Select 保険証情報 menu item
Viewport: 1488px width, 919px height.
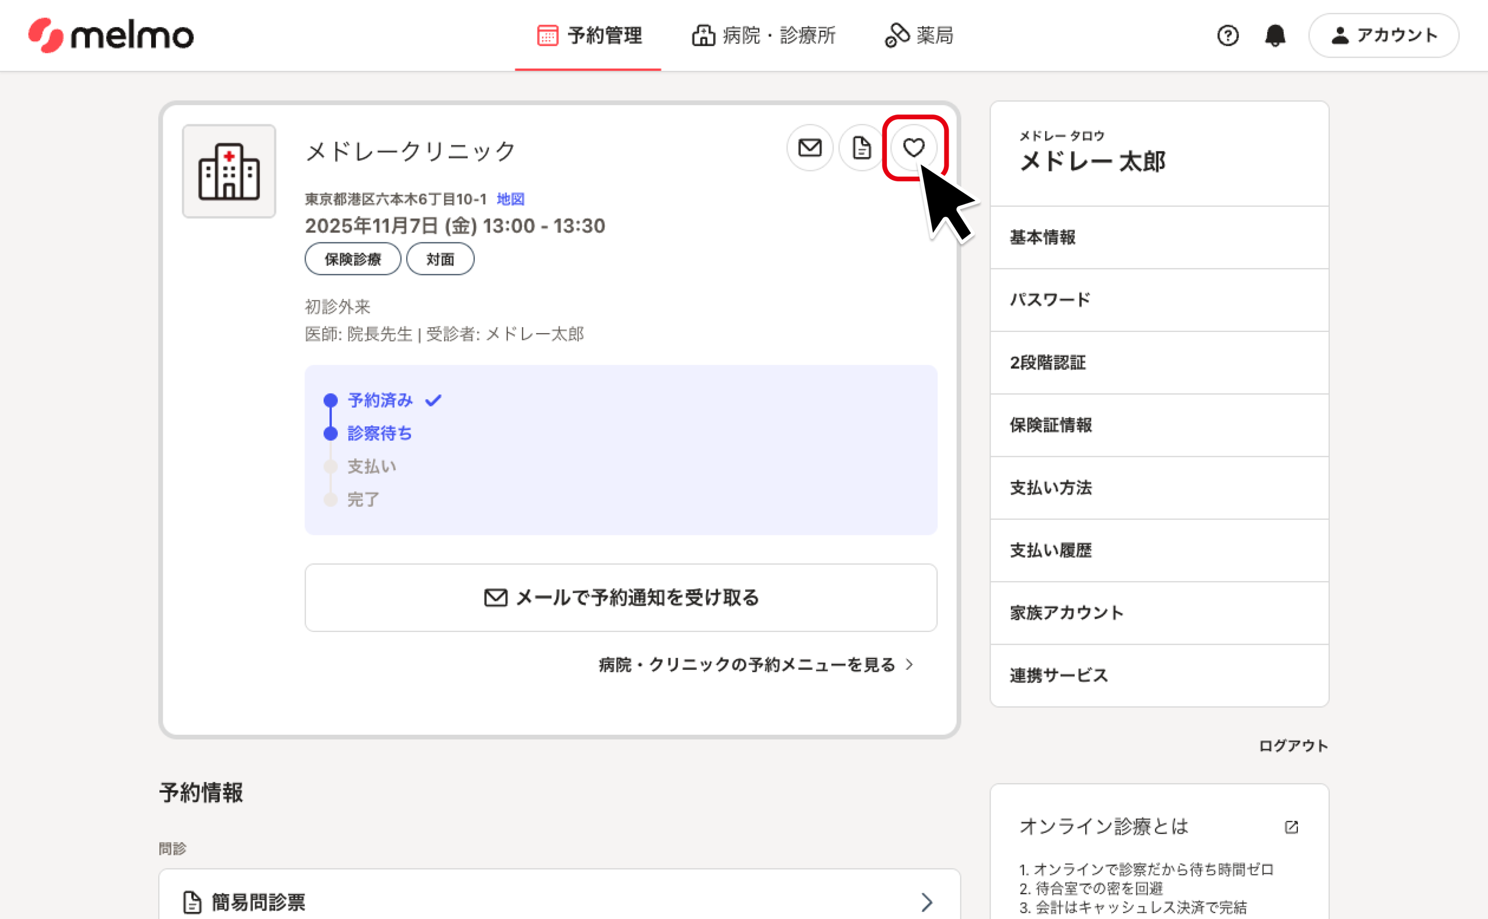tap(1050, 425)
